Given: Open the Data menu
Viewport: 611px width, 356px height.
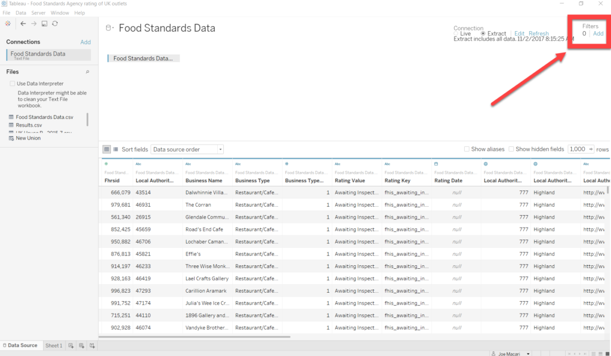Looking at the screenshot, I should pyautogui.click(x=21, y=13).
